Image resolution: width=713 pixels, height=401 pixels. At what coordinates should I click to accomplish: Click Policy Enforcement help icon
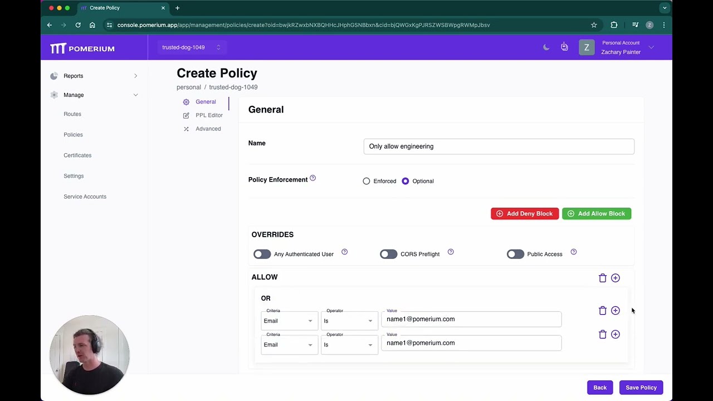pos(312,178)
